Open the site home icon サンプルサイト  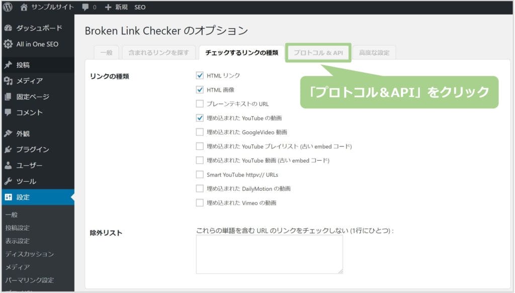[24, 8]
